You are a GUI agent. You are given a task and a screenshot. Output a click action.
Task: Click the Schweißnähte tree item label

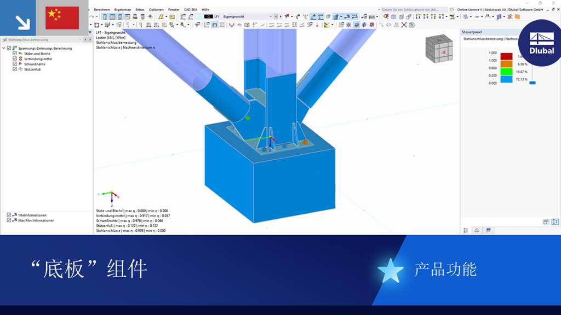click(x=35, y=64)
